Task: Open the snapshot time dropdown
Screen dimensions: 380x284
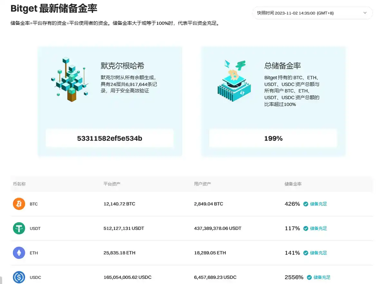Action: pos(312,13)
